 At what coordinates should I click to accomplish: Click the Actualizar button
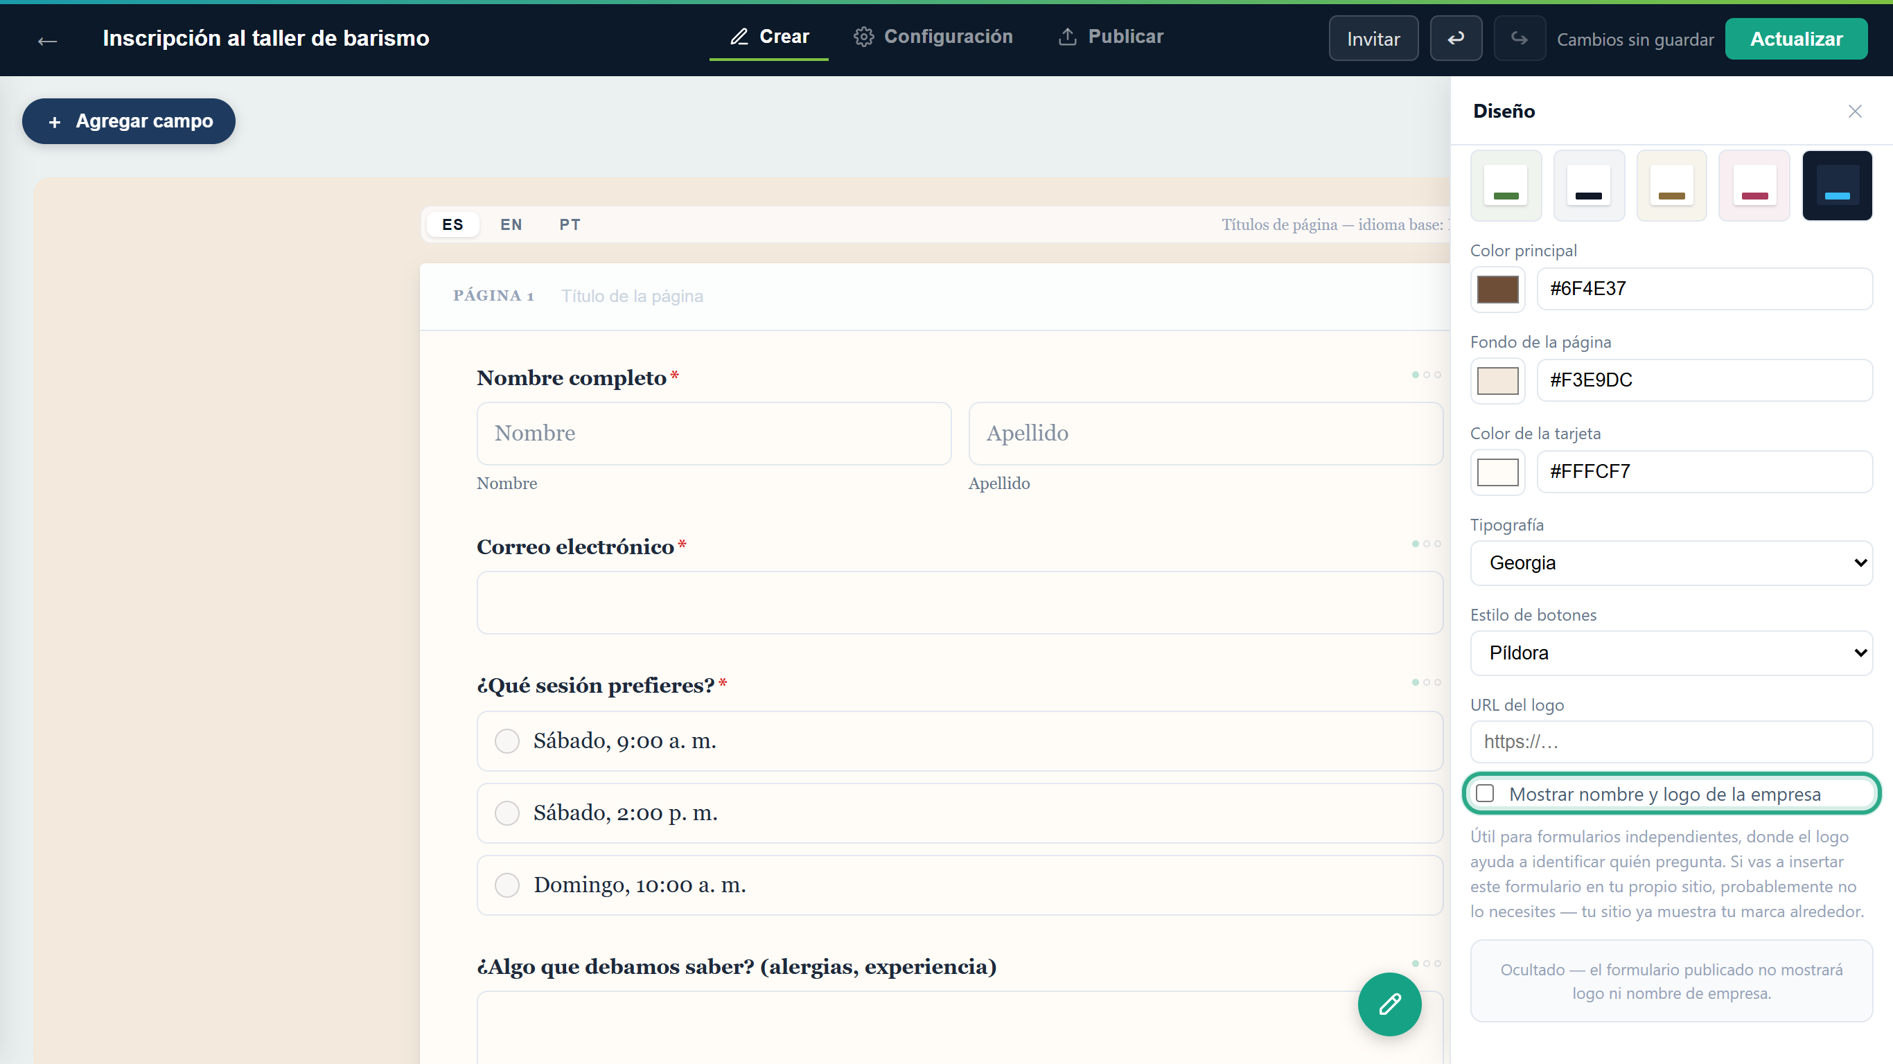coord(1796,39)
